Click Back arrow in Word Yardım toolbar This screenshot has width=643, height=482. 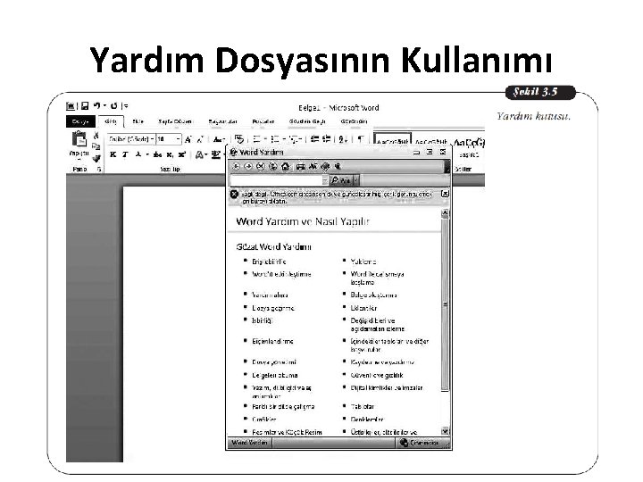pos(236,166)
